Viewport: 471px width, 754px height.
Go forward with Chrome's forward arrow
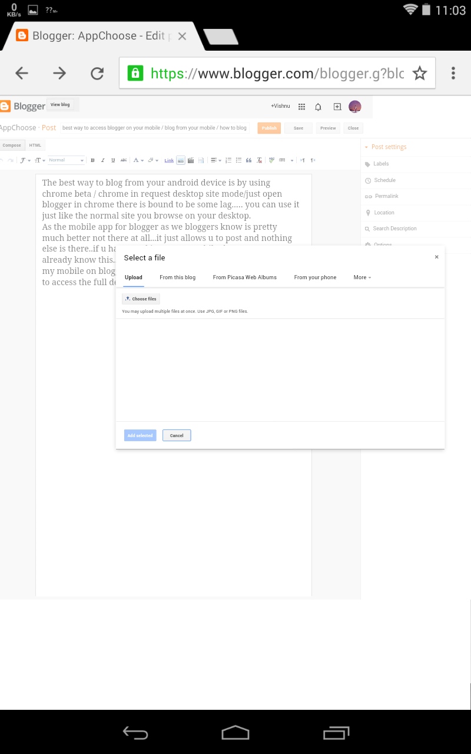pos(59,73)
